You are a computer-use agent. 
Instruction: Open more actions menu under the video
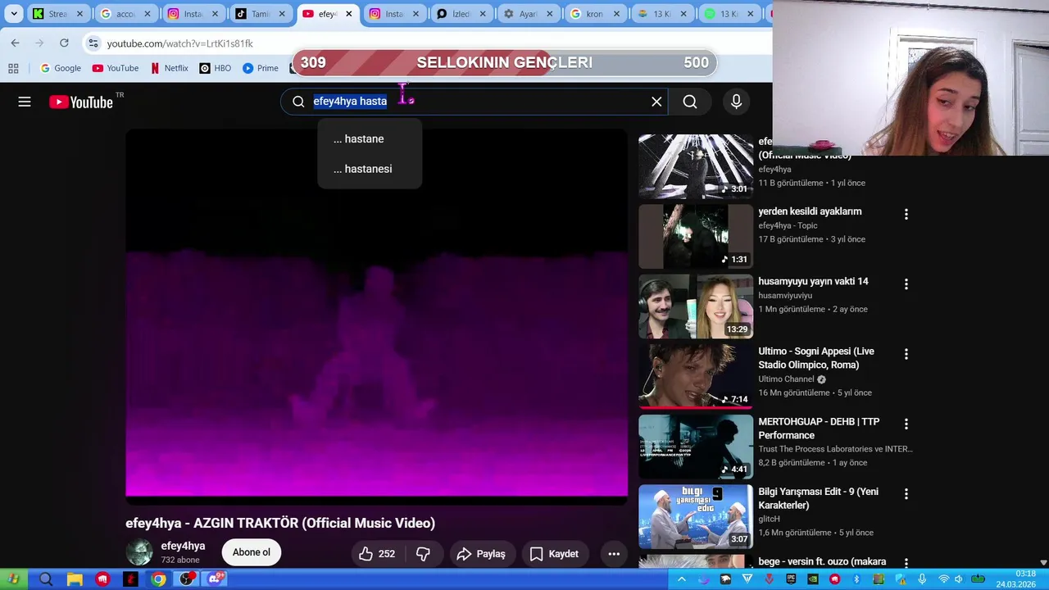[x=614, y=554]
